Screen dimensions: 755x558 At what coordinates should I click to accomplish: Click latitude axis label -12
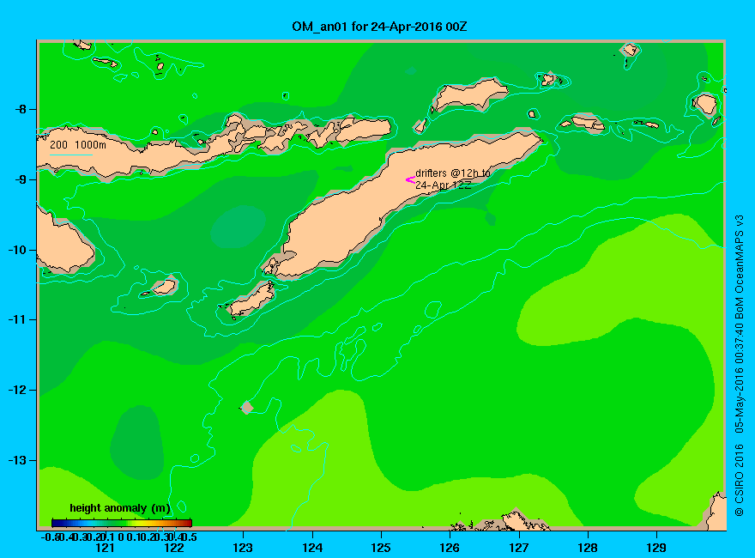pos(17,390)
